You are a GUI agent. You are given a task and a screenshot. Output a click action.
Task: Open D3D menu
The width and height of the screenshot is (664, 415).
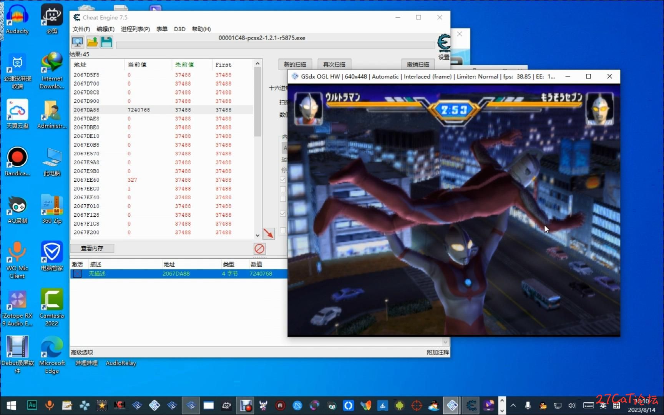[x=179, y=29]
